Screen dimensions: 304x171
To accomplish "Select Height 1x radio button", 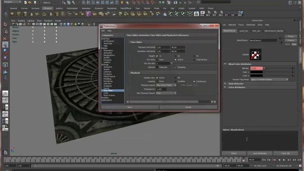I will point(157,56).
